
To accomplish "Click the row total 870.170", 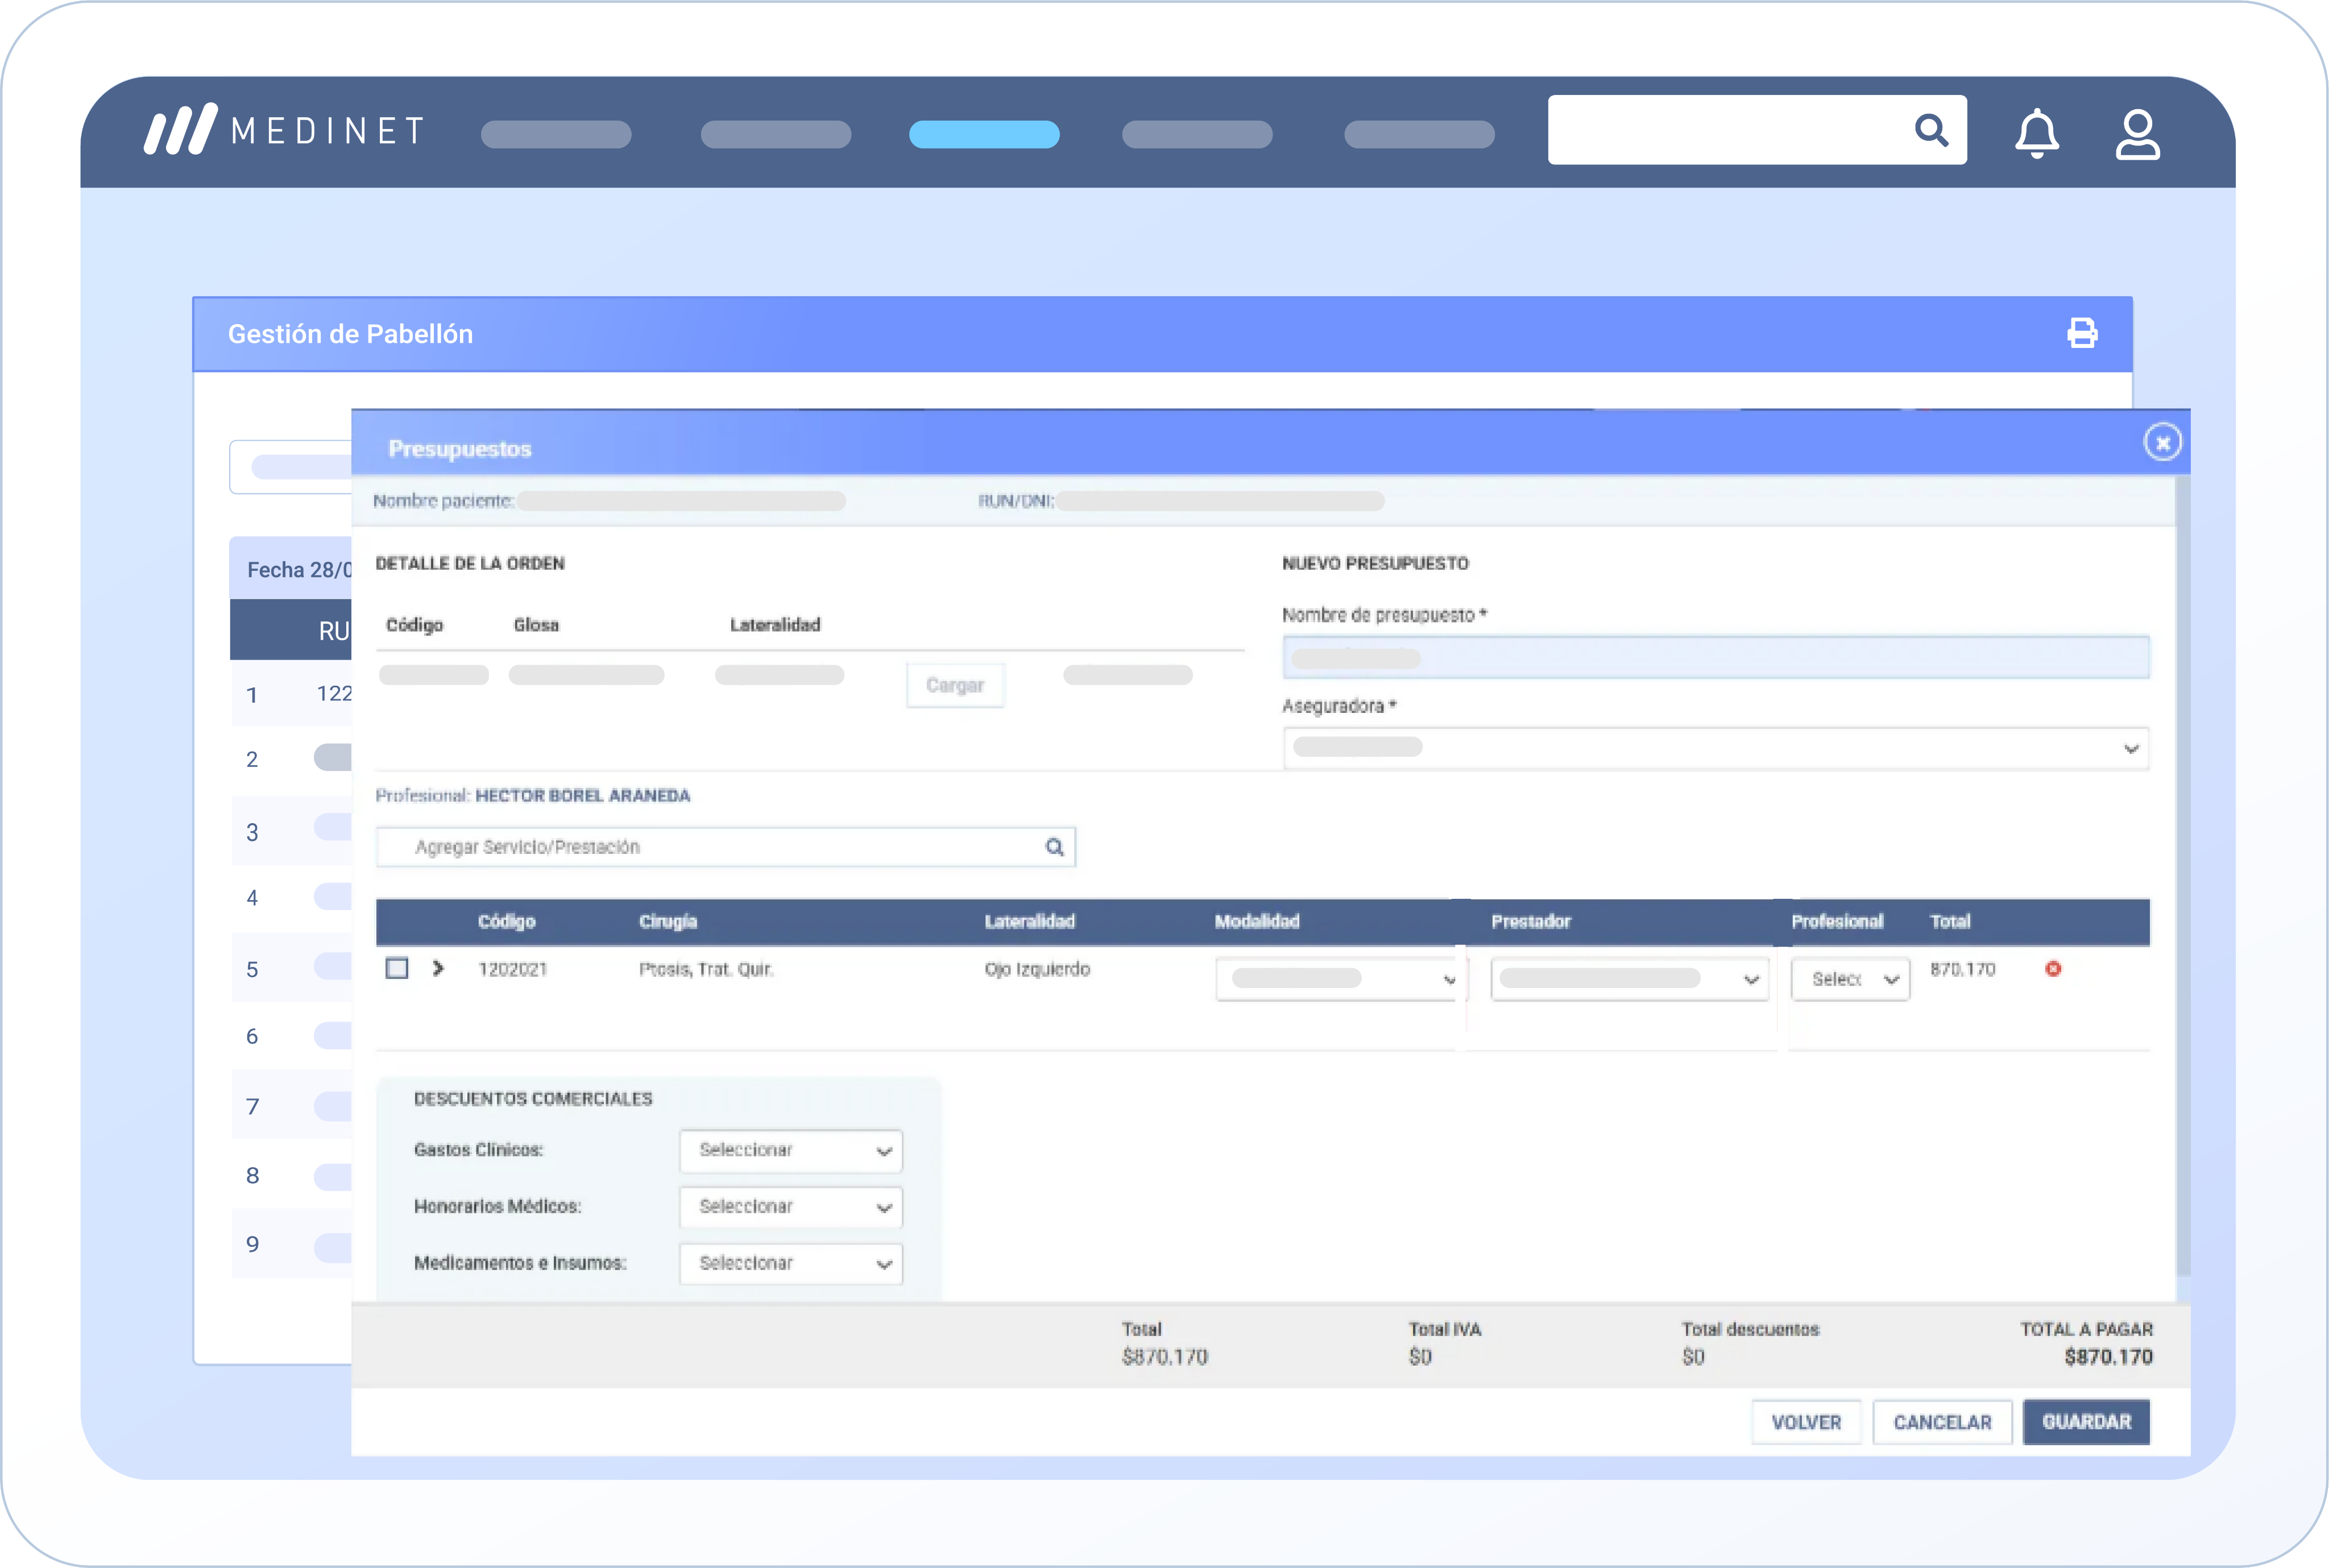I will [x=1962, y=969].
